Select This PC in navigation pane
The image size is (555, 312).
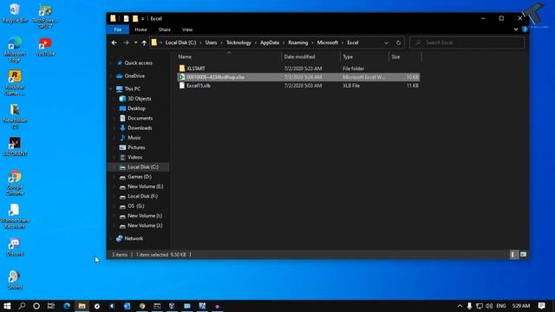coord(132,88)
